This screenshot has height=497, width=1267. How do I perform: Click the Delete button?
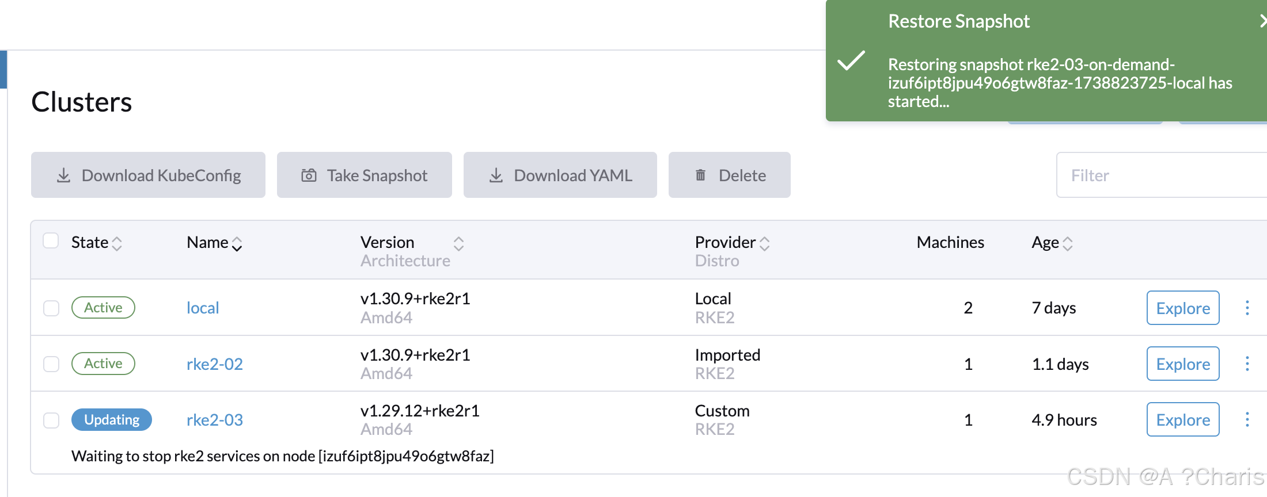pyautogui.click(x=729, y=175)
